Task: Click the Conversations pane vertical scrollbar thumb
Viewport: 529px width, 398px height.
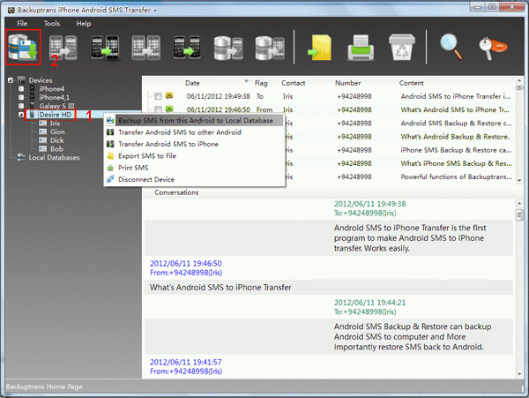Action: click(x=519, y=215)
